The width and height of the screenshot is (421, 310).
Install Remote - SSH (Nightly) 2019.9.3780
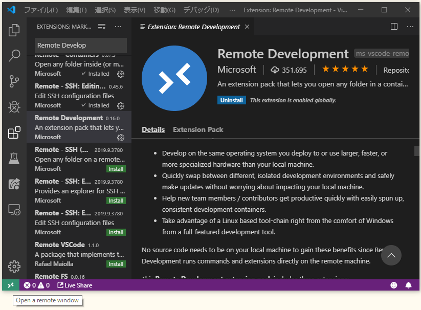click(116, 169)
